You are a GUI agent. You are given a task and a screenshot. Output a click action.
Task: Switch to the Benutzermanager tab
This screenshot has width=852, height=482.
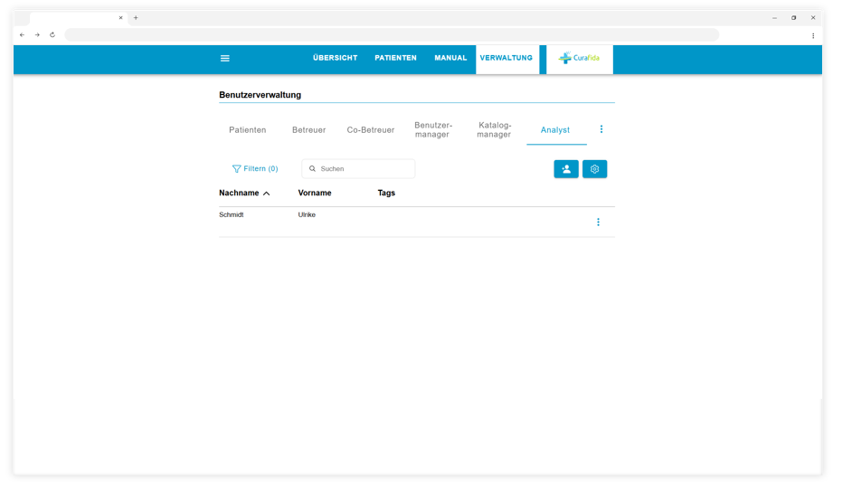(x=433, y=130)
